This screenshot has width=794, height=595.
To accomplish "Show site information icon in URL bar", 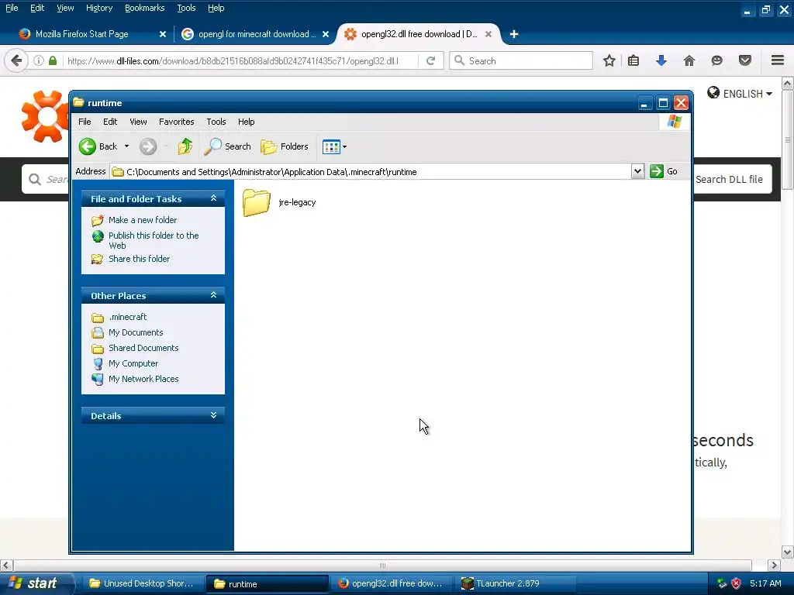I will click(x=39, y=61).
